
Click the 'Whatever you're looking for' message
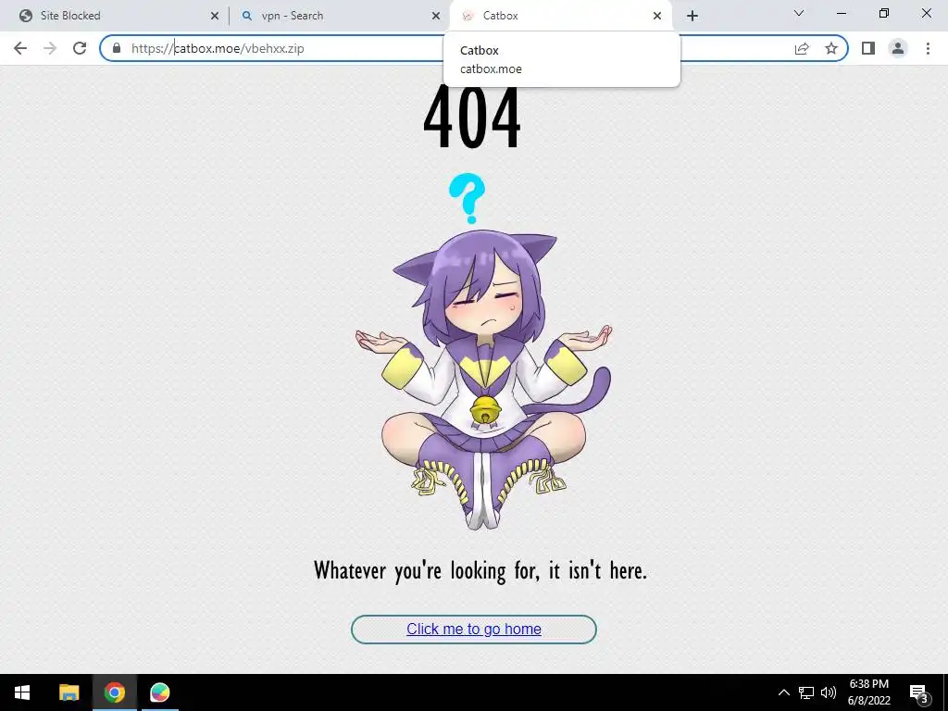click(480, 570)
